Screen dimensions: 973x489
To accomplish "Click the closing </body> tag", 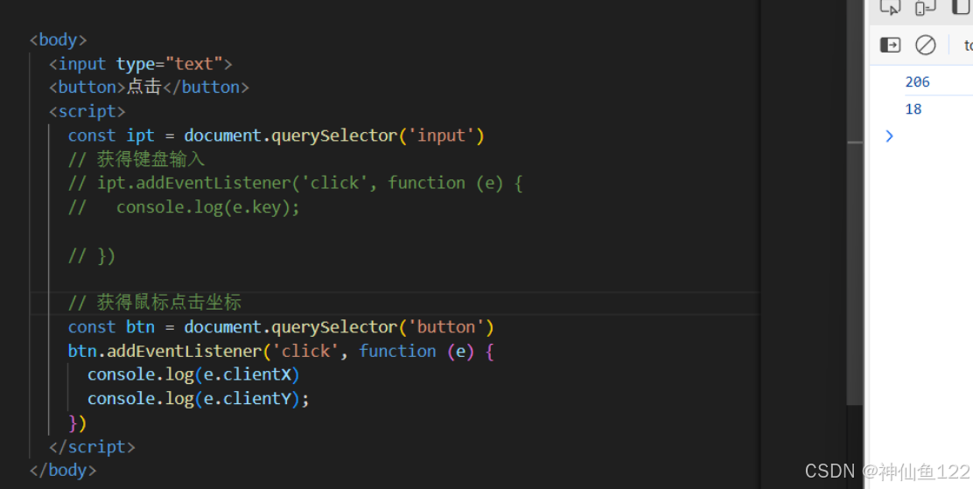I will click(x=63, y=471).
